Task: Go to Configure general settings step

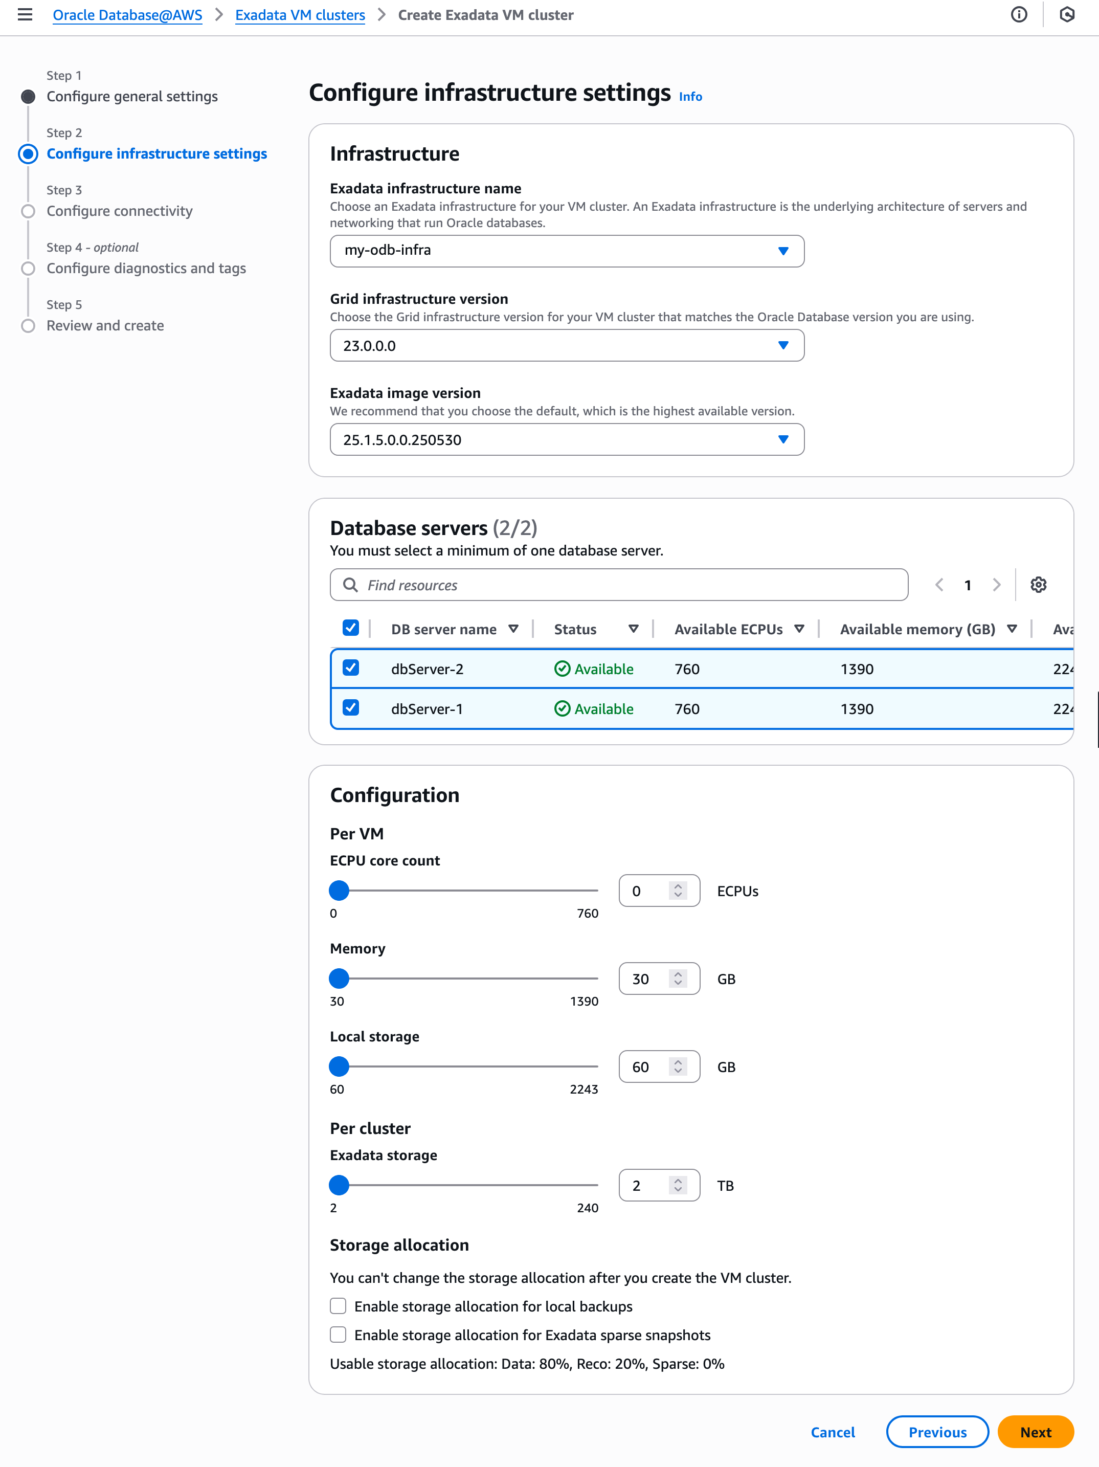Action: coord(131,96)
